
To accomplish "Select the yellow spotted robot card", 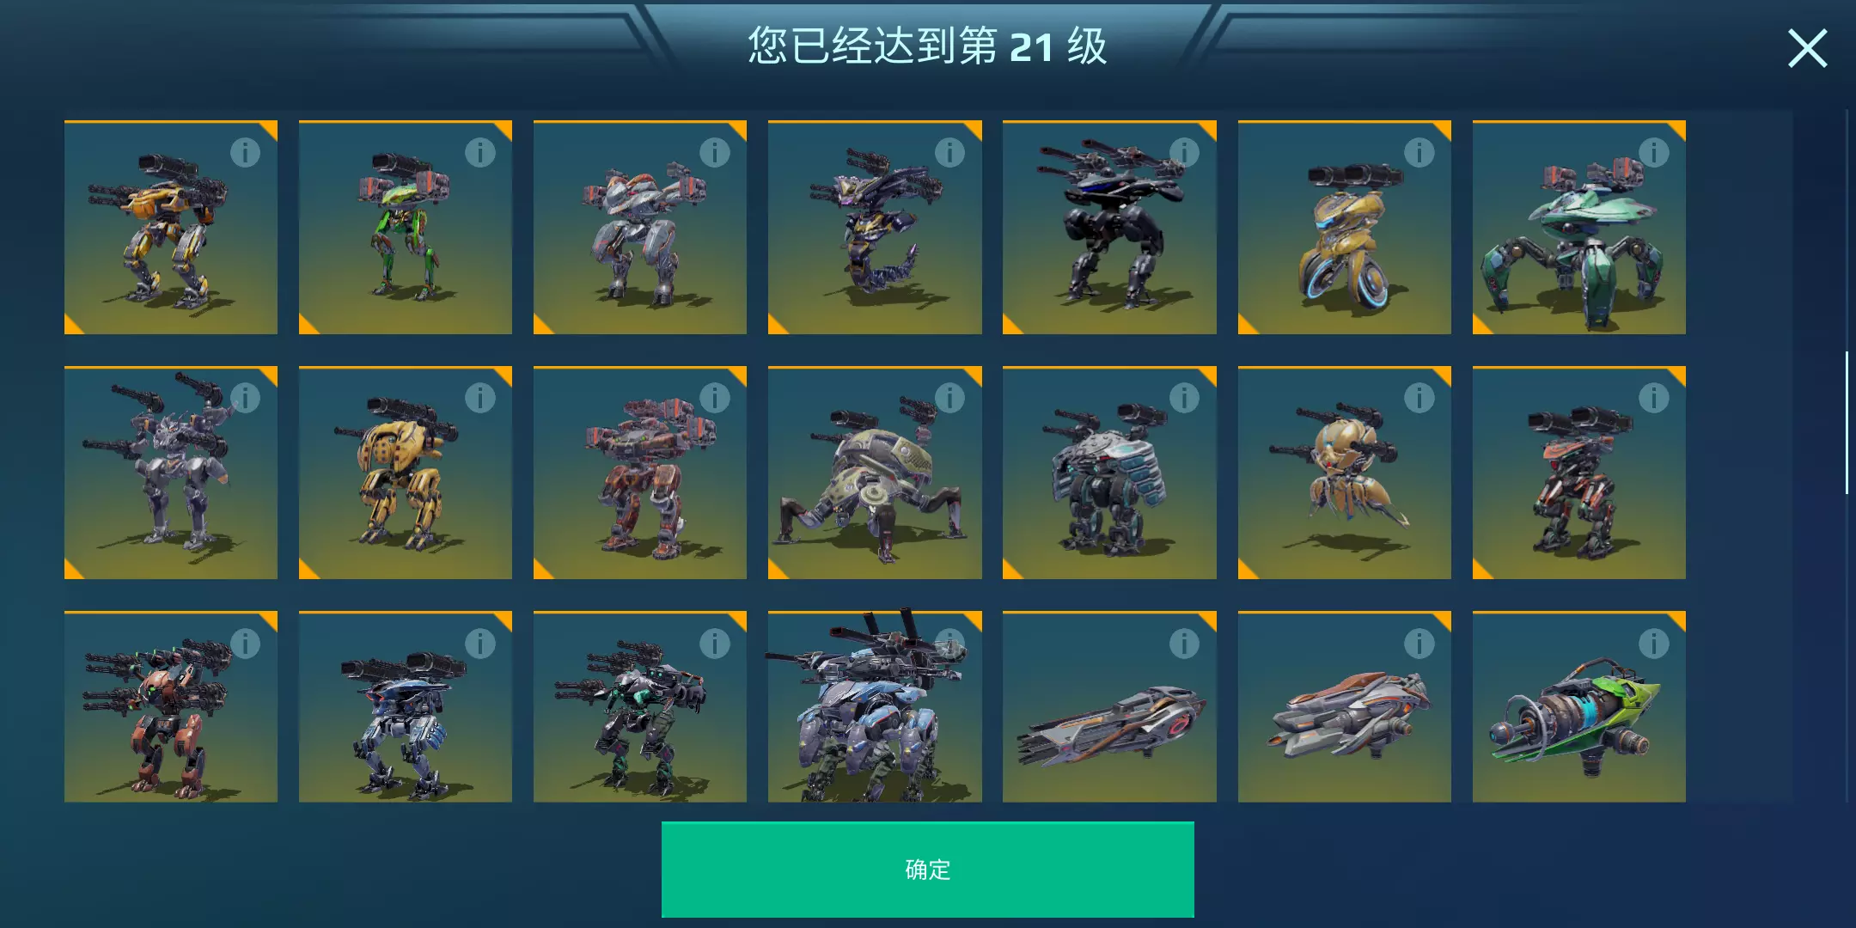I will point(406,473).
